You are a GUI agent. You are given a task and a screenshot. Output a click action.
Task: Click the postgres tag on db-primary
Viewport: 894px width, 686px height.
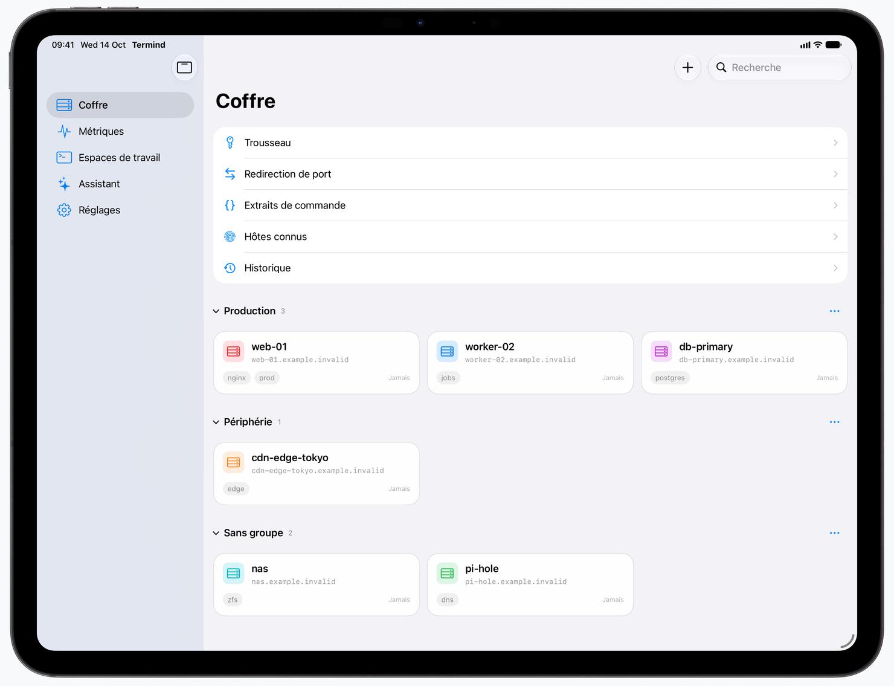pos(670,378)
